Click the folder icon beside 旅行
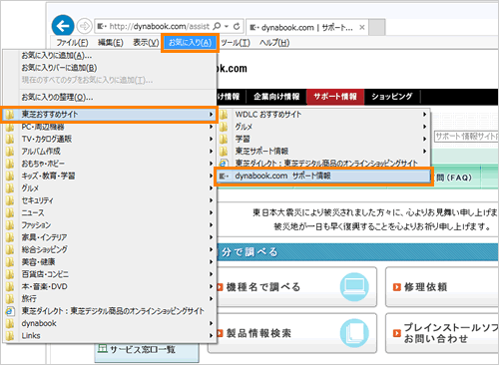Screen dimensions: 499x365 tap(10, 299)
